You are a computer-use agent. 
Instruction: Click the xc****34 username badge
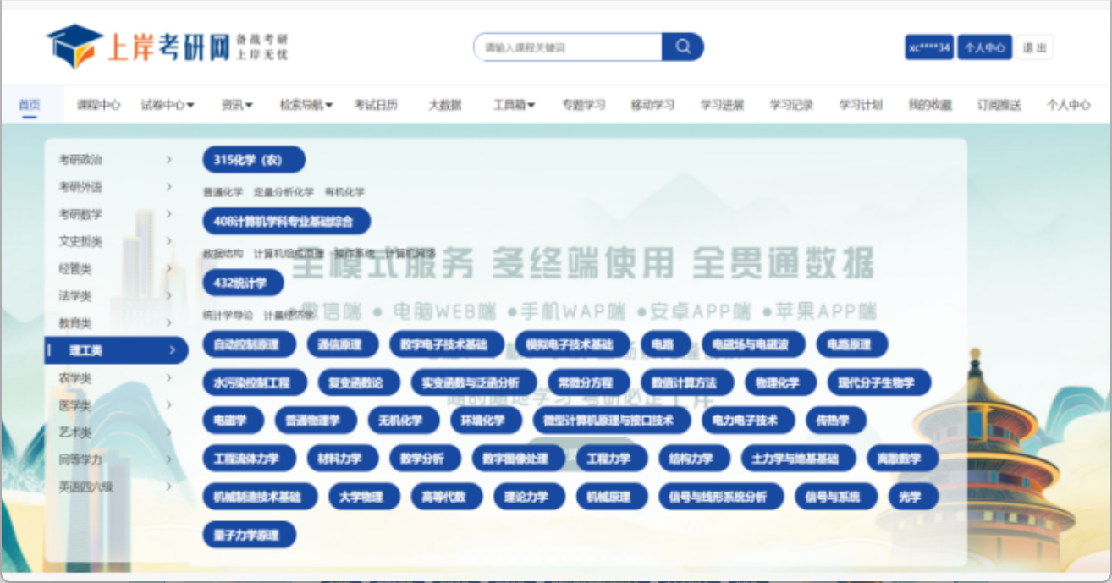click(928, 47)
